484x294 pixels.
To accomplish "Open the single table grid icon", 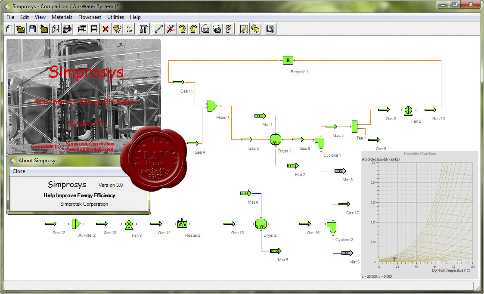I will tap(94, 29).
